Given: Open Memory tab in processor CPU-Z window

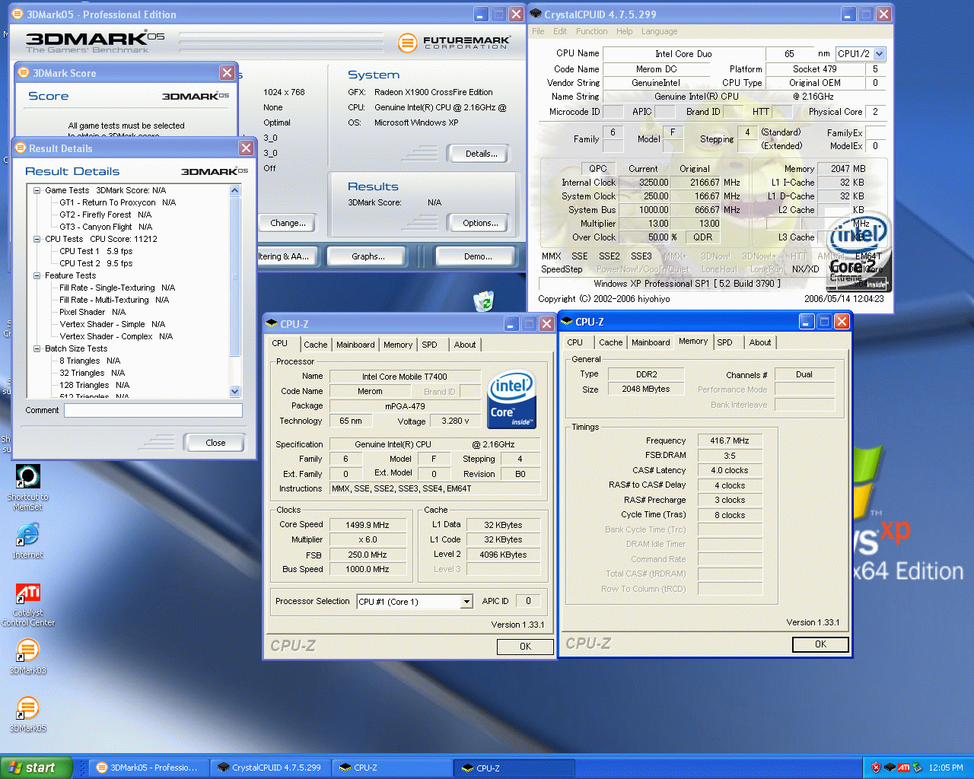Looking at the screenshot, I should tap(398, 345).
